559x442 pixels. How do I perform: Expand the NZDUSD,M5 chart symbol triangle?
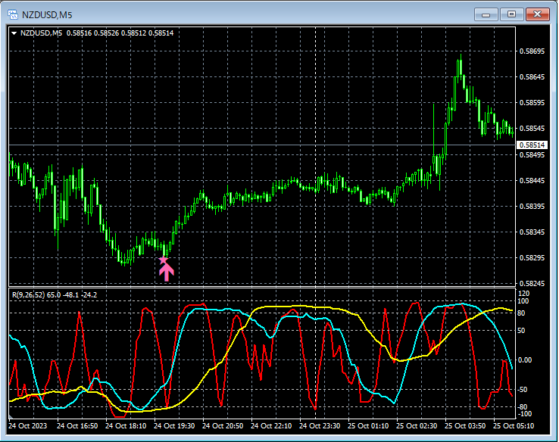pos(14,33)
